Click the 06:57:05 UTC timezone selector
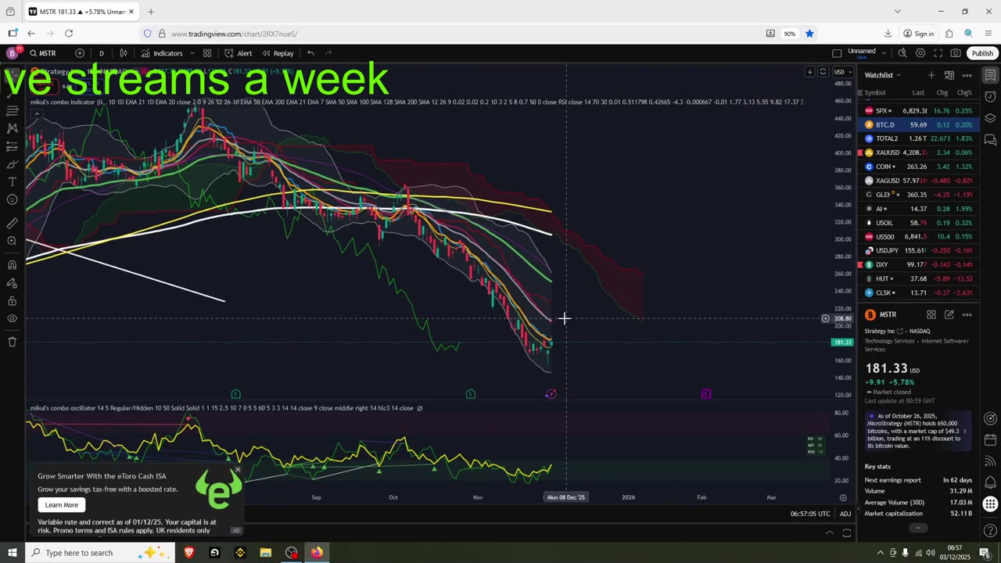The width and height of the screenshot is (1001, 563). click(x=809, y=514)
